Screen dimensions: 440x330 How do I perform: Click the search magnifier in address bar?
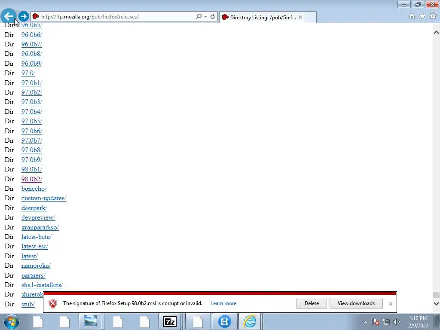(x=199, y=17)
